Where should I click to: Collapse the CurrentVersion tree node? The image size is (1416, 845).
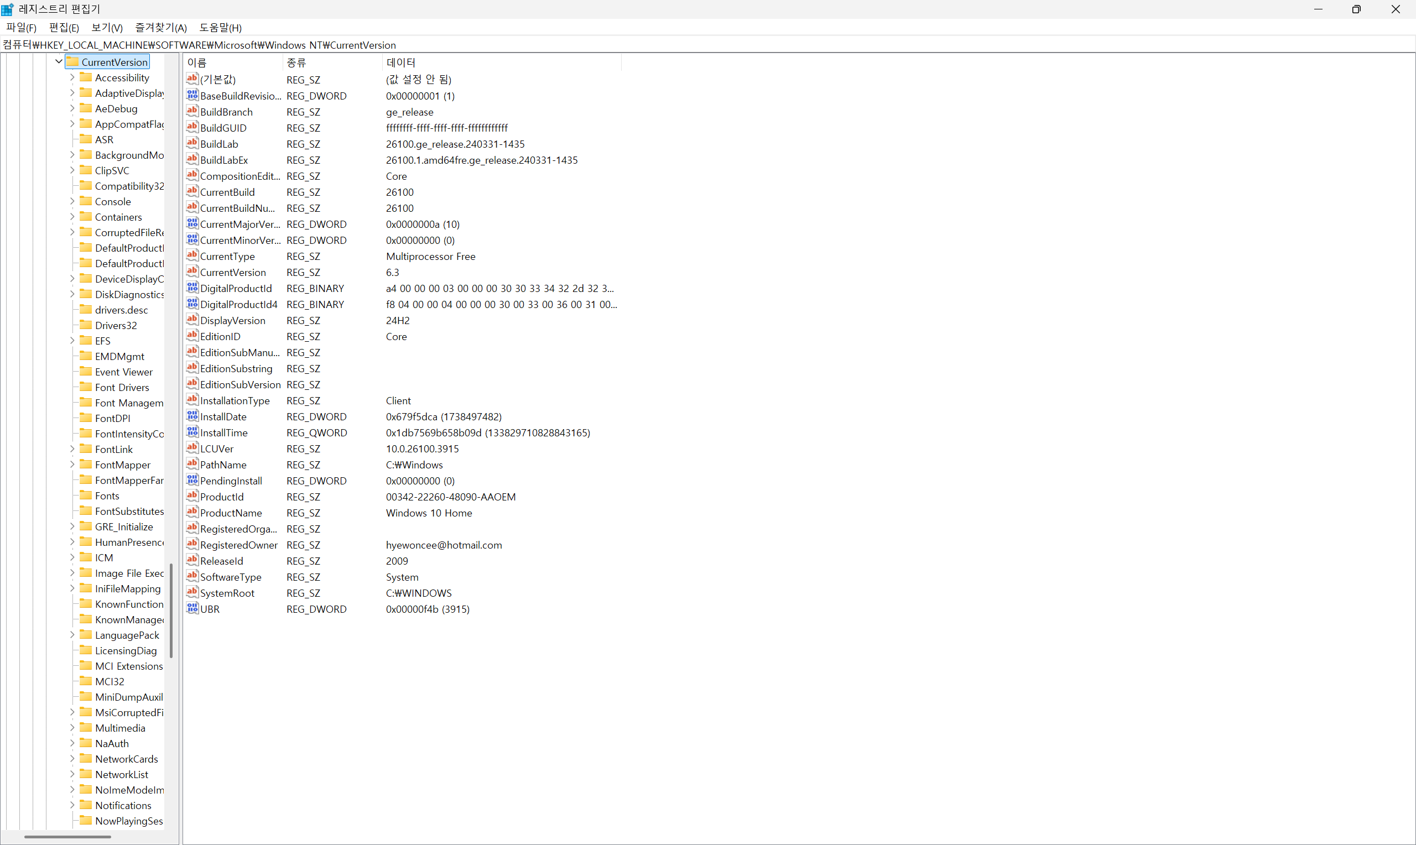[x=59, y=61]
